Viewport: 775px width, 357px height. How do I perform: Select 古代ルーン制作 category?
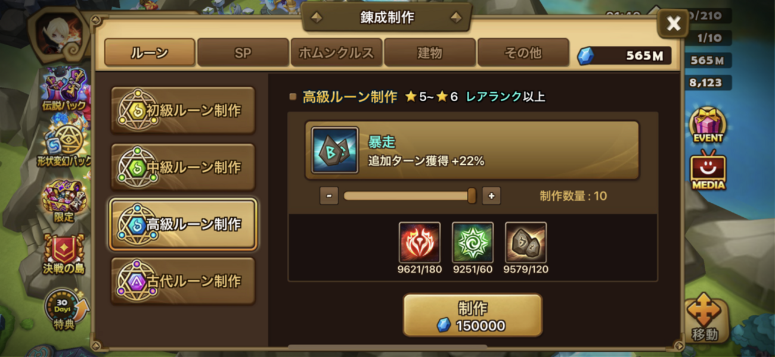(183, 281)
